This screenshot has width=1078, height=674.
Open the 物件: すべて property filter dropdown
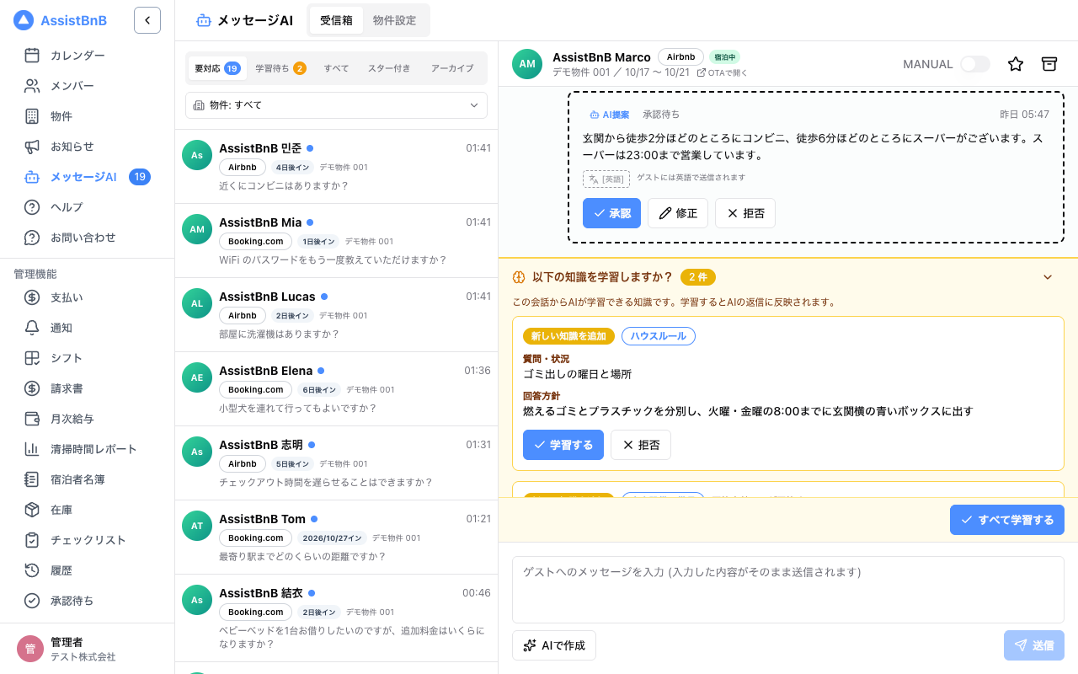pos(336,105)
